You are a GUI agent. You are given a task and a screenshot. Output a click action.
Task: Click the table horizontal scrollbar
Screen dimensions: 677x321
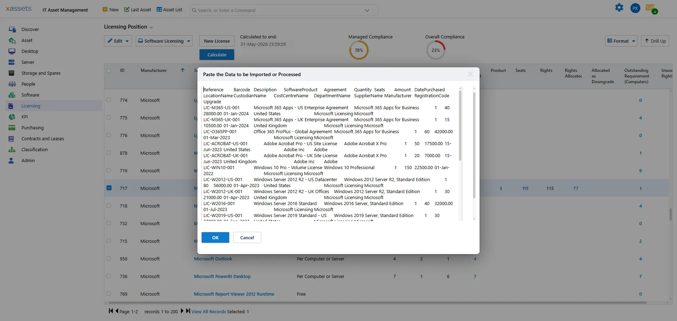pyautogui.click(x=377, y=303)
